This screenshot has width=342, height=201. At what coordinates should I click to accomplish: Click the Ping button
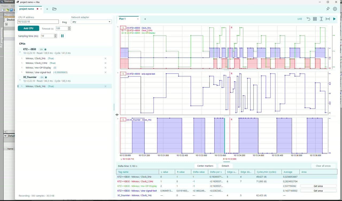tap(64, 22)
